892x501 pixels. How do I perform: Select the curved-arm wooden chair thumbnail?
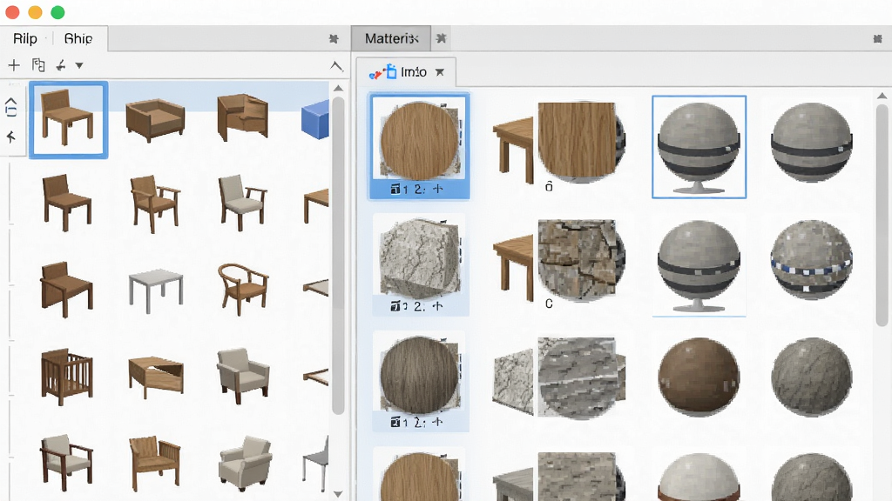(x=243, y=289)
